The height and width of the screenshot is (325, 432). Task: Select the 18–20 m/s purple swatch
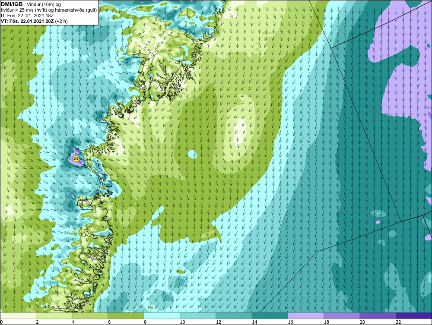[x=342, y=316]
